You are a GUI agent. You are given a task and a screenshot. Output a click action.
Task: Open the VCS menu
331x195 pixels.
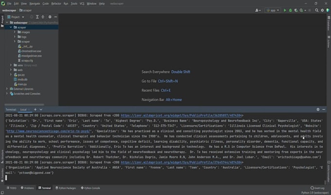pos(82,3)
